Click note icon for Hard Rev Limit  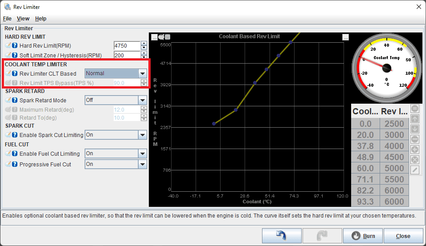(x=8, y=45)
